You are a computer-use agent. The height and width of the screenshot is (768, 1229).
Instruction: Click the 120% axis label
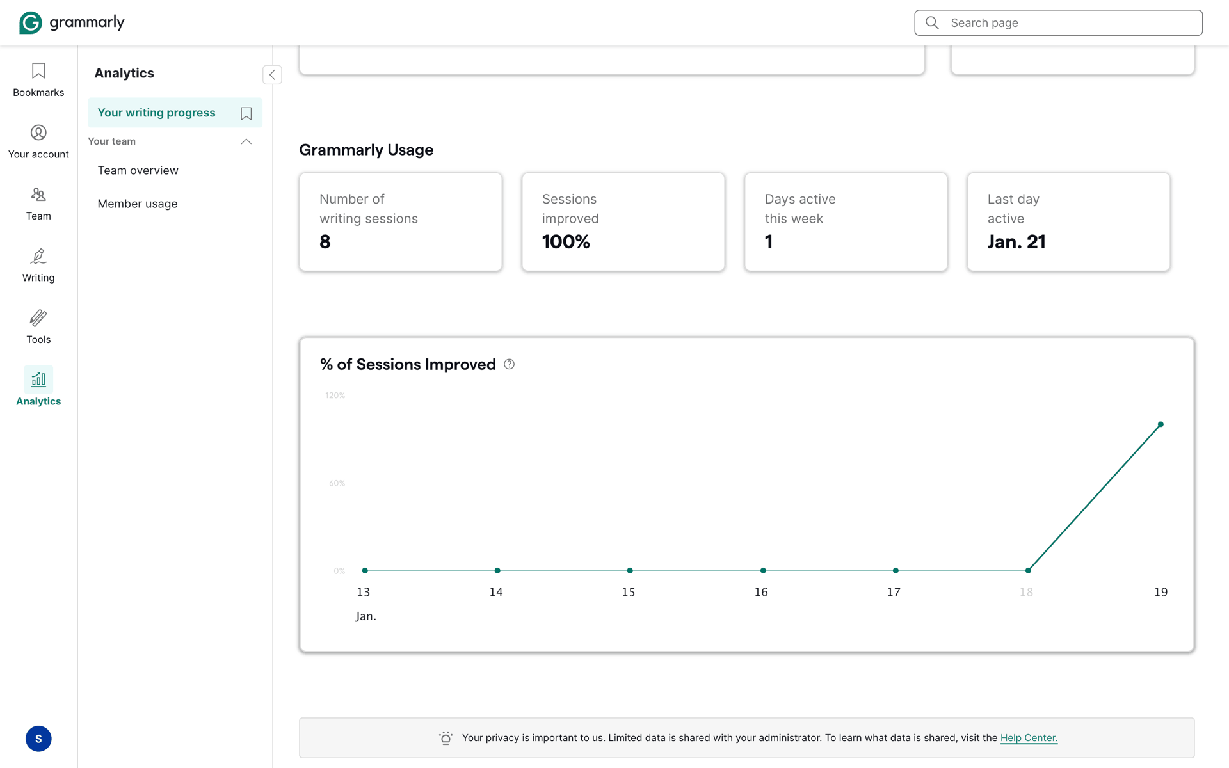(335, 396)
